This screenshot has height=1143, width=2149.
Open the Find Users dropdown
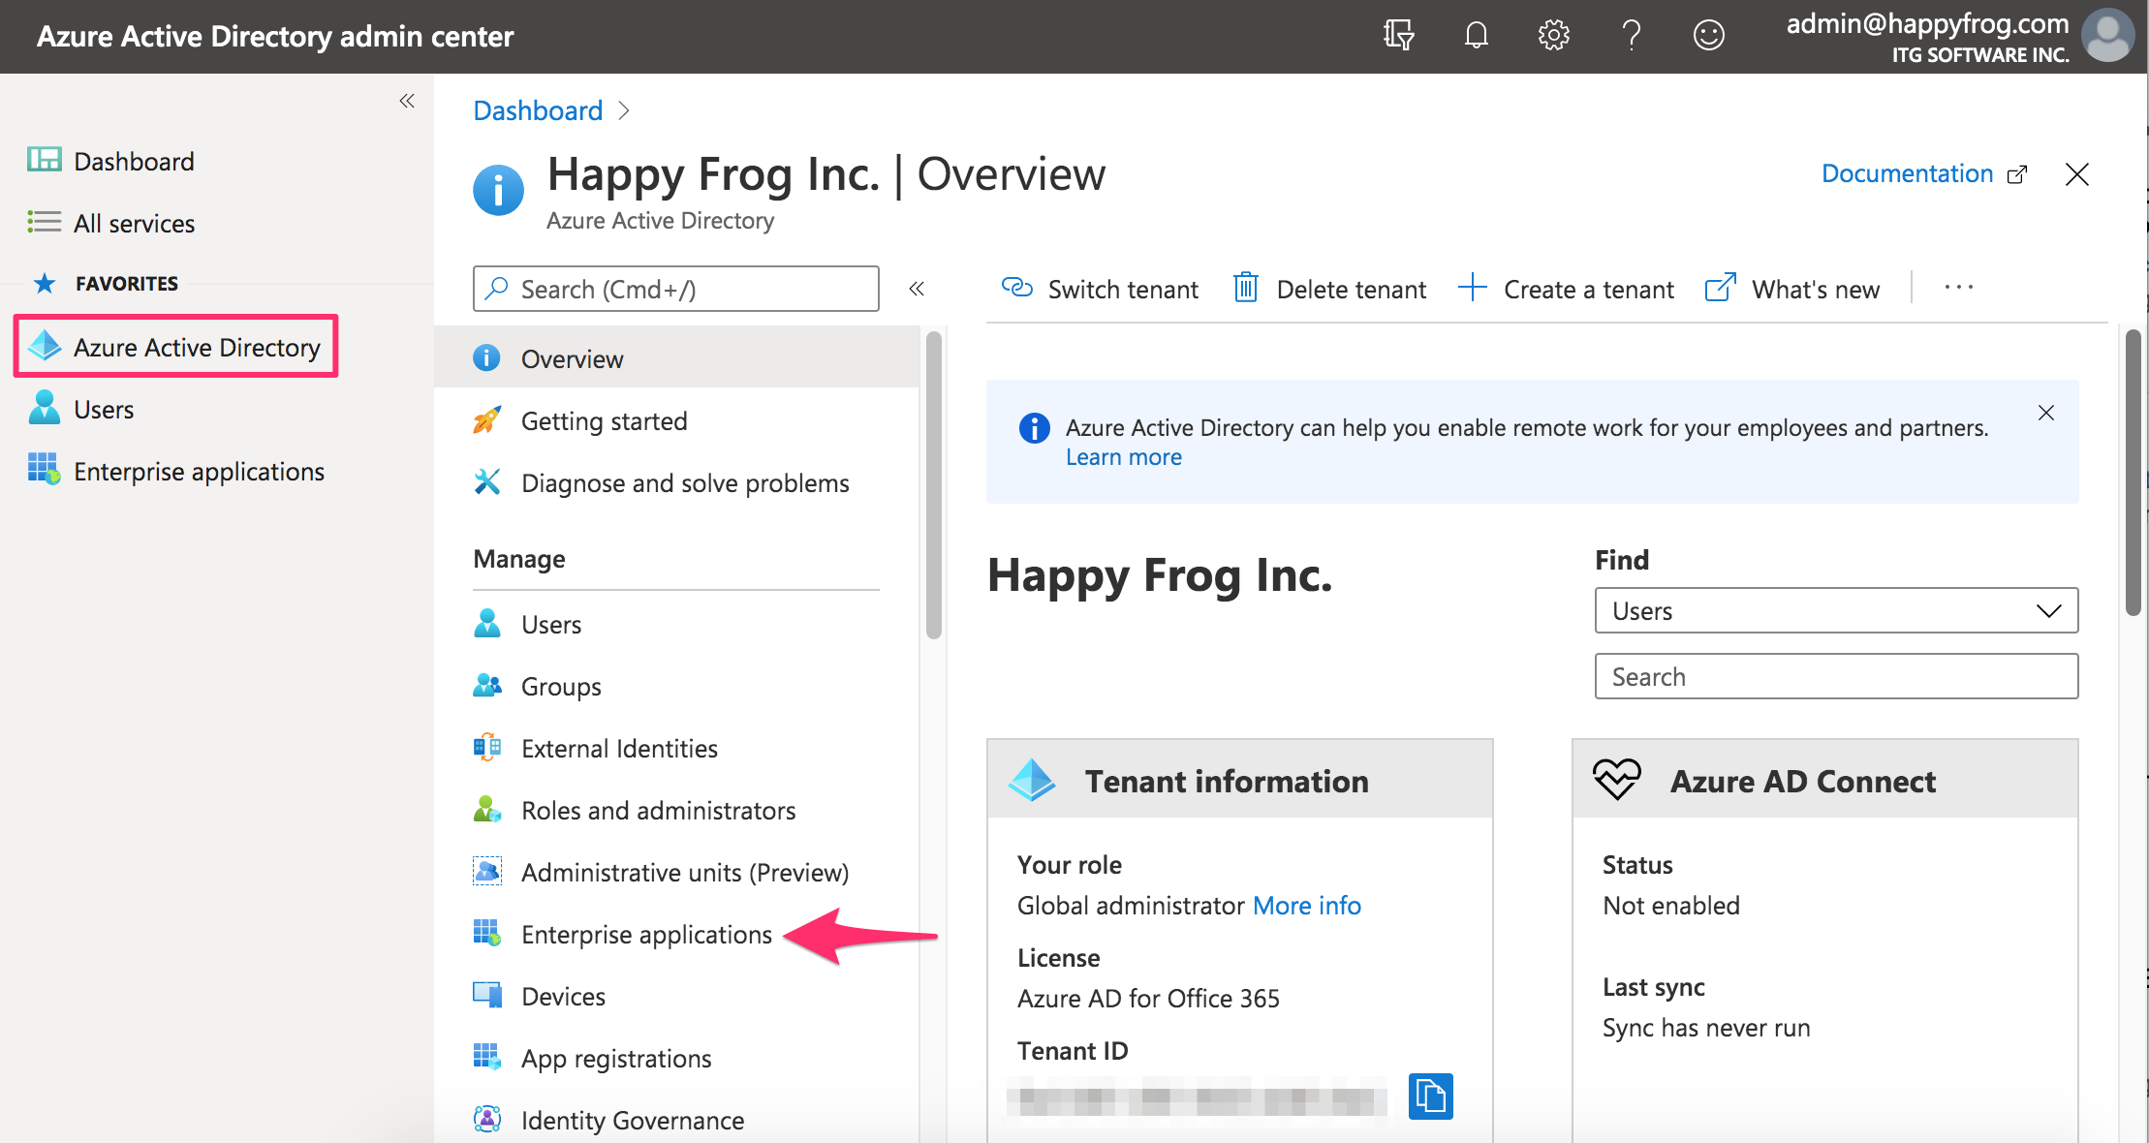point(1836,610)
